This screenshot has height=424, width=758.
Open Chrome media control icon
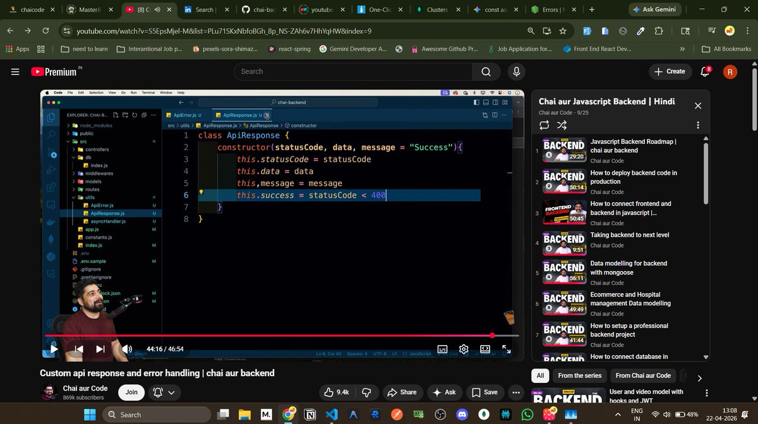pyautogui.click(x=713, y=30)
